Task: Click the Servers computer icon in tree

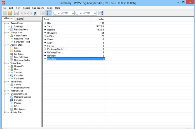Action: pos(12,85)
